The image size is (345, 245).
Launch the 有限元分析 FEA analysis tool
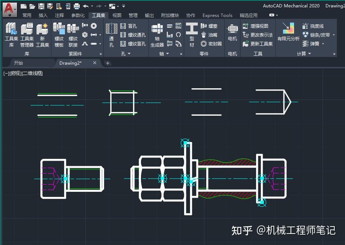289,35
